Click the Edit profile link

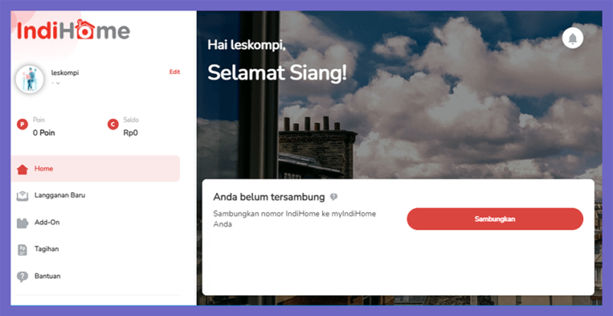point(175,72)
